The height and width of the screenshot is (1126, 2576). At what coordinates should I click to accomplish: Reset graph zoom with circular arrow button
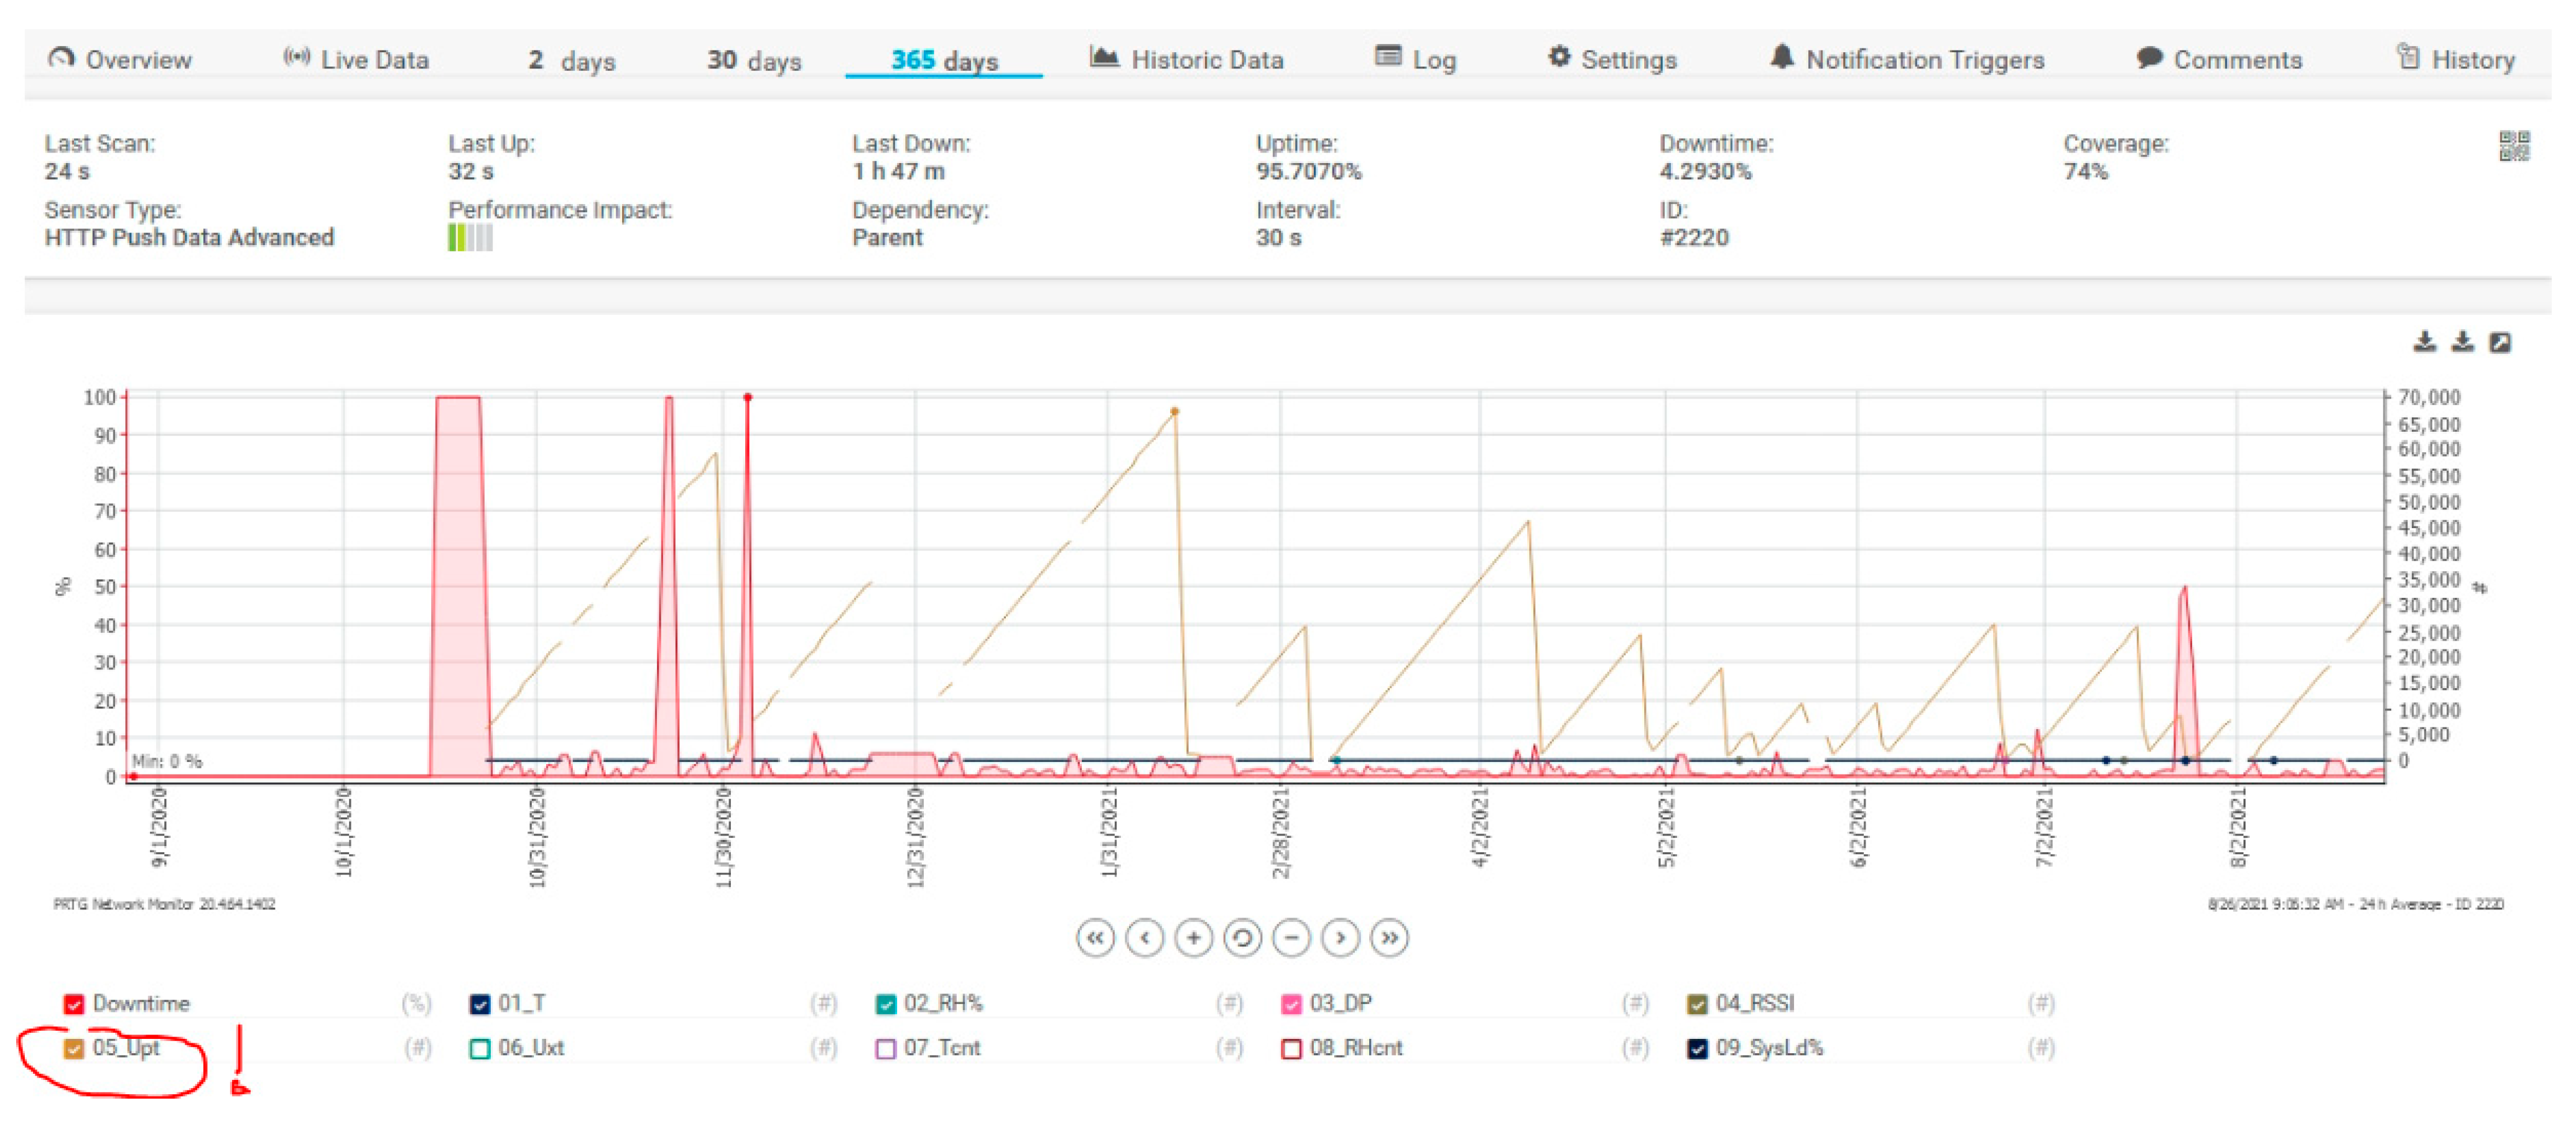[1242, 938]
